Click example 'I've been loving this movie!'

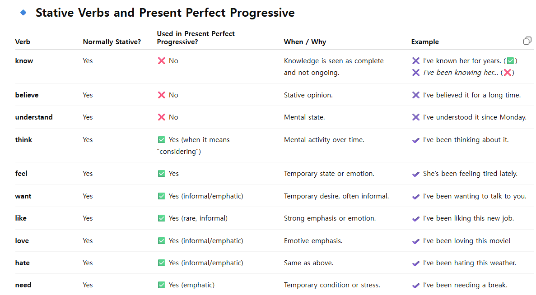[467, 241]
